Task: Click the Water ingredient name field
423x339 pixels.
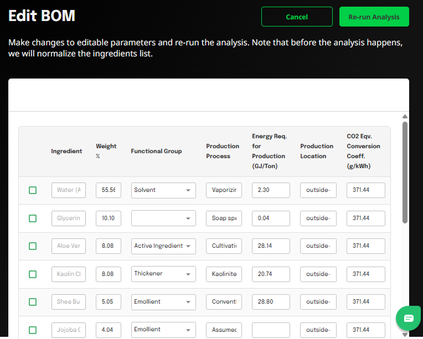Action: [69, 190]
